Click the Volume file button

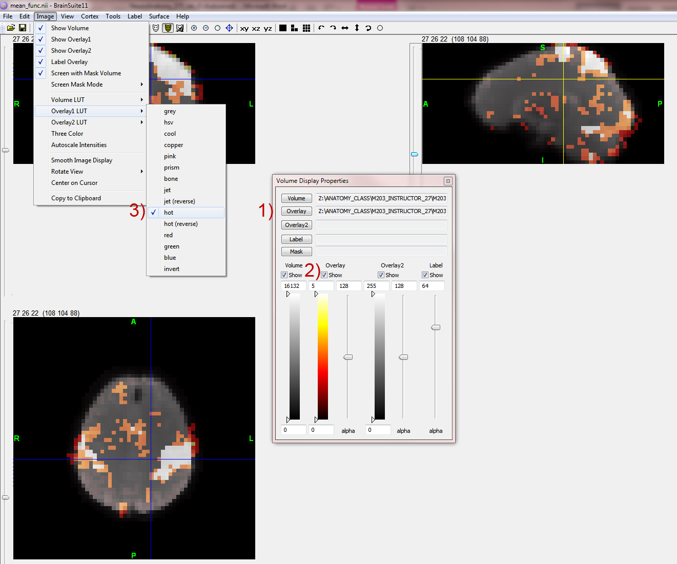click(296, 198)
